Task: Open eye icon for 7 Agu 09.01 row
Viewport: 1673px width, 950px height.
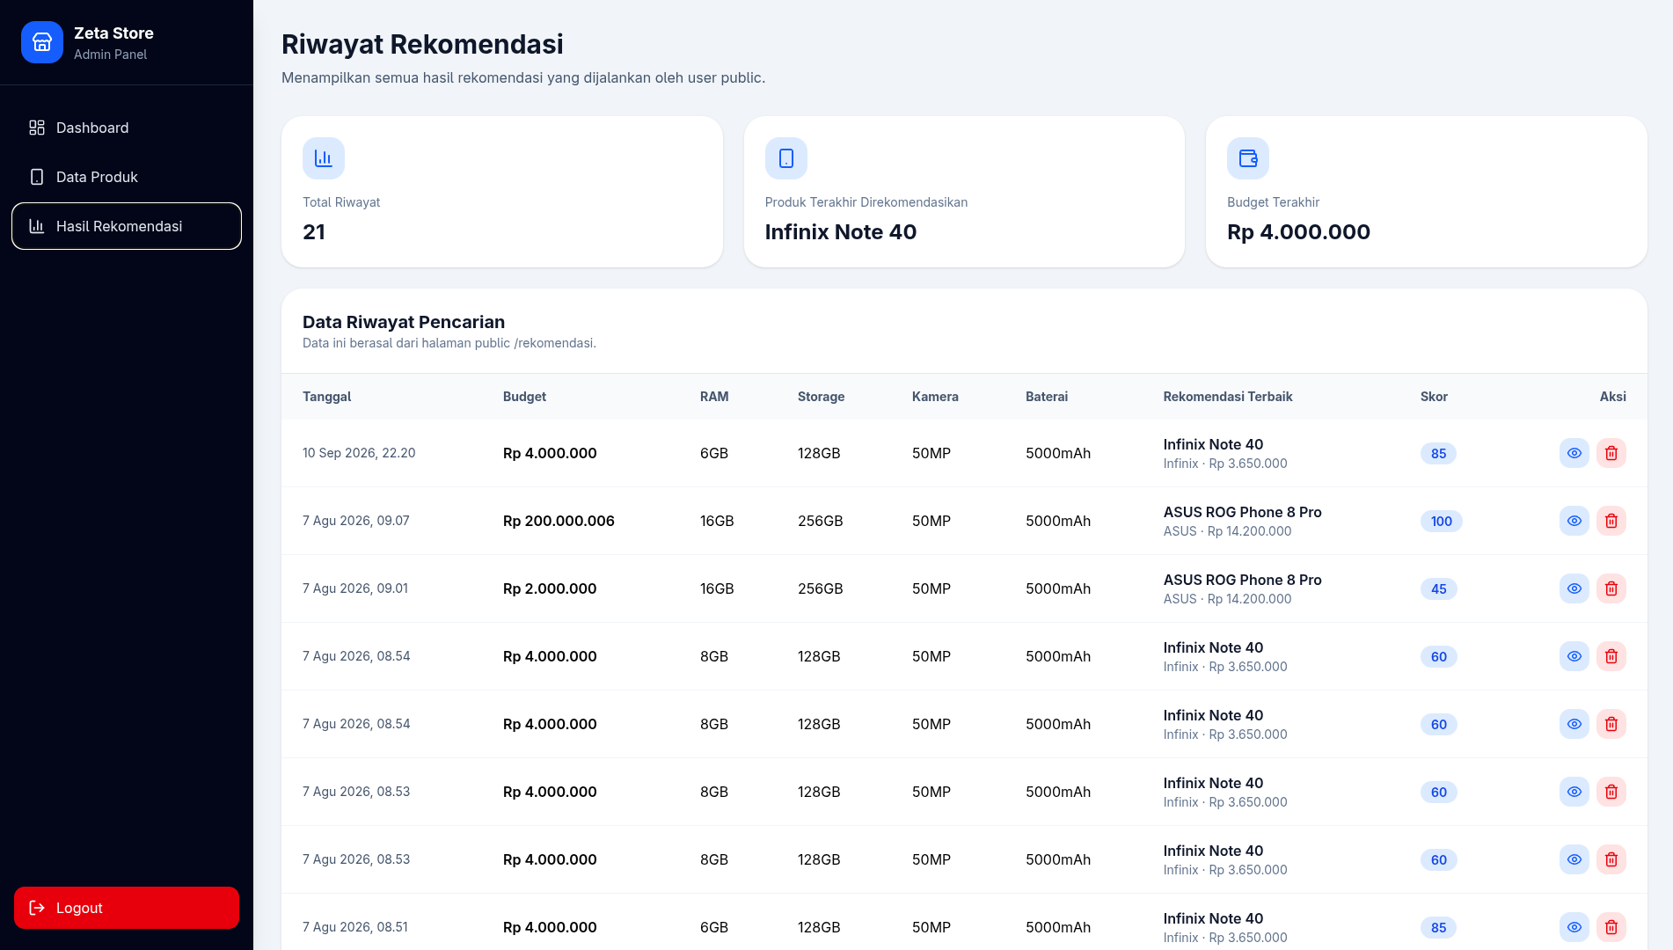Action: tap(1574, 588)
